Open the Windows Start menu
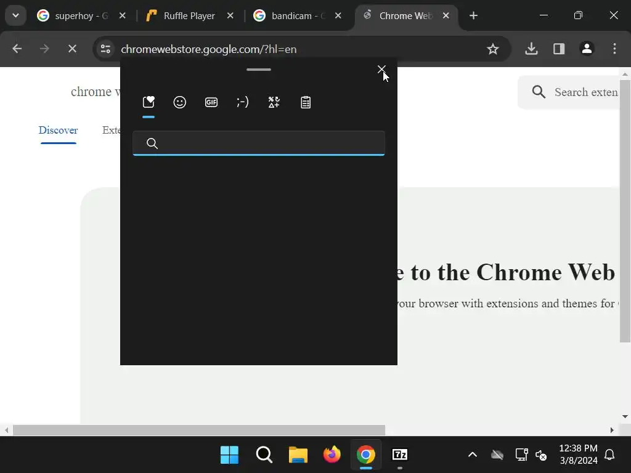 (229, 455)
